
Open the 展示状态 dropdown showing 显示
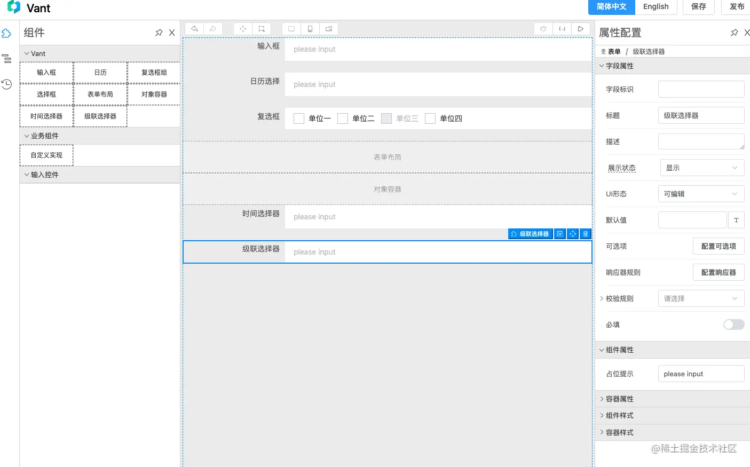(702, 168)
